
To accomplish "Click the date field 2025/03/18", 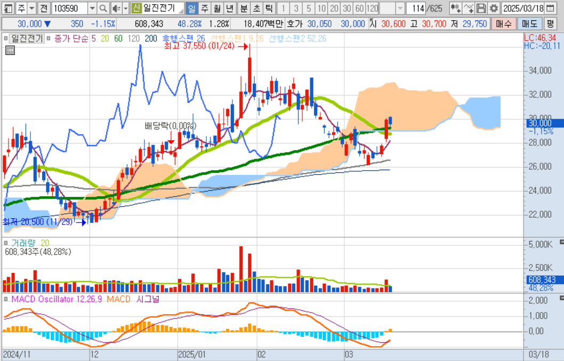I will pos(522,8).
